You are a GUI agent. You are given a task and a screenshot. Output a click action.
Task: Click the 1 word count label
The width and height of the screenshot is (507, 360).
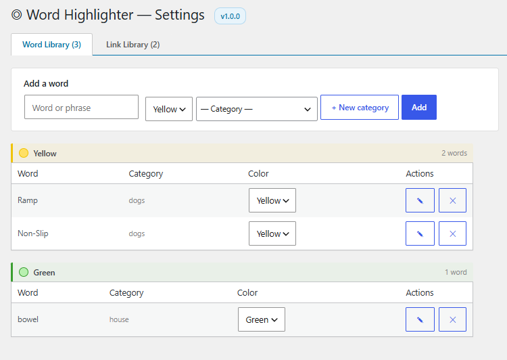[x=456, y=272]
